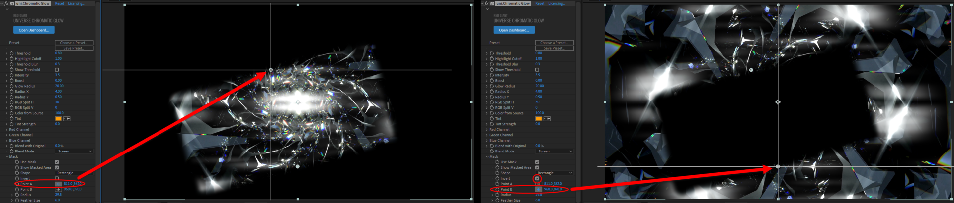Pick the Tint eyedropper in the left panel
This screenshot has width=954, height=203.
click(x=67, y=119)
